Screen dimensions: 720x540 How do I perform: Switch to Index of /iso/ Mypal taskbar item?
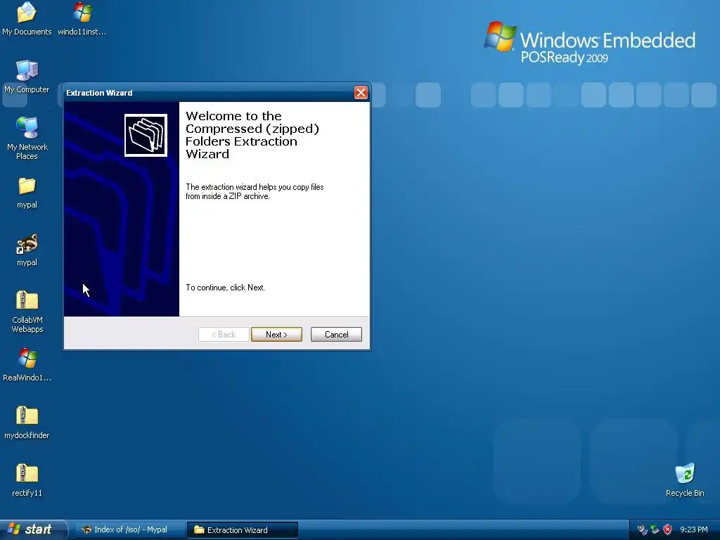point(129,529)
